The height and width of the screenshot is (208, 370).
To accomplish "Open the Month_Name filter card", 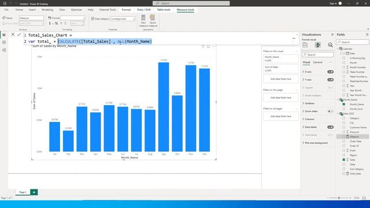I will (281, 59).
